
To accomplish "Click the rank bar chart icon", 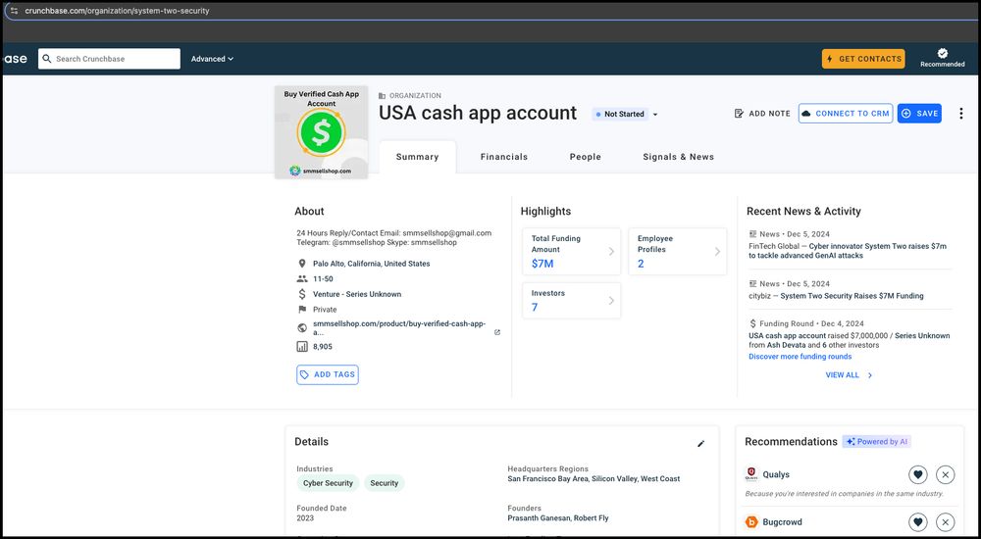I will (302, 346).
